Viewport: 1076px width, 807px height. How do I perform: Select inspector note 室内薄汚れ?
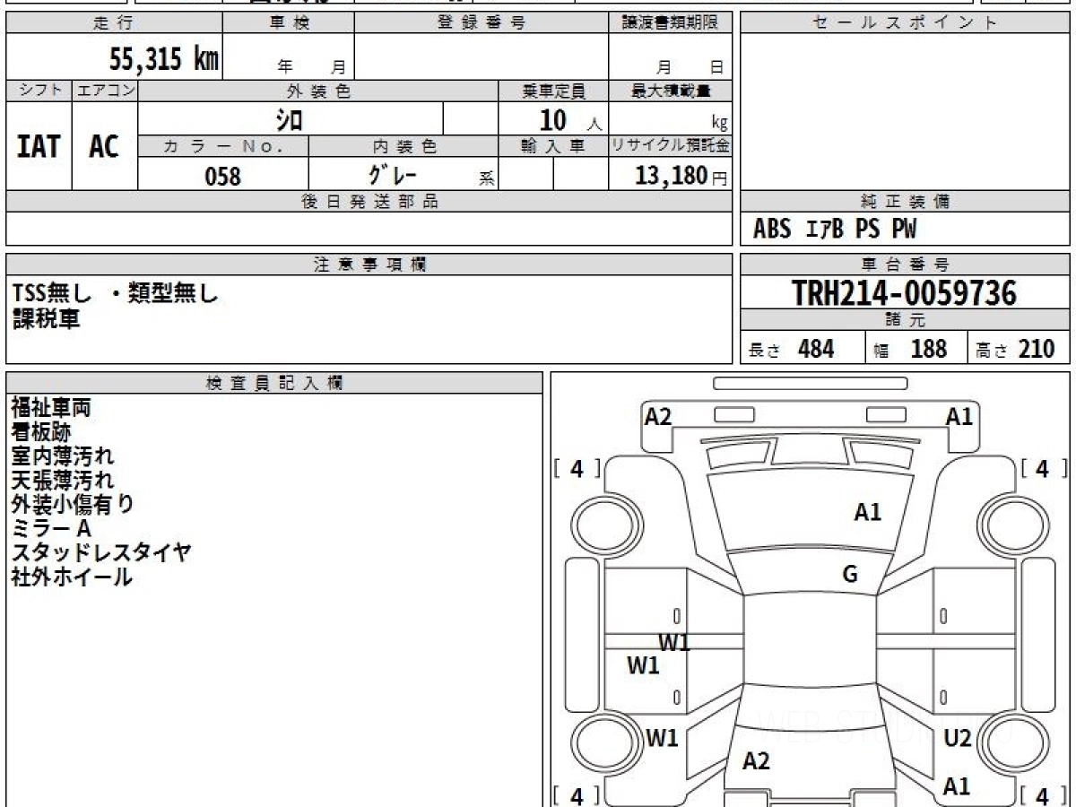[63, 456]
